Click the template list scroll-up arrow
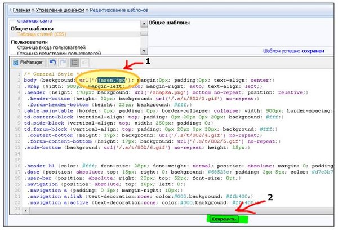The image size is (338, 230). (144, 24)
